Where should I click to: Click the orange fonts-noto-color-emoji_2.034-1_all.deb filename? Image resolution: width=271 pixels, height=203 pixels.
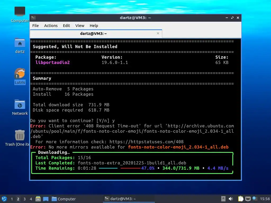[178, 147]
